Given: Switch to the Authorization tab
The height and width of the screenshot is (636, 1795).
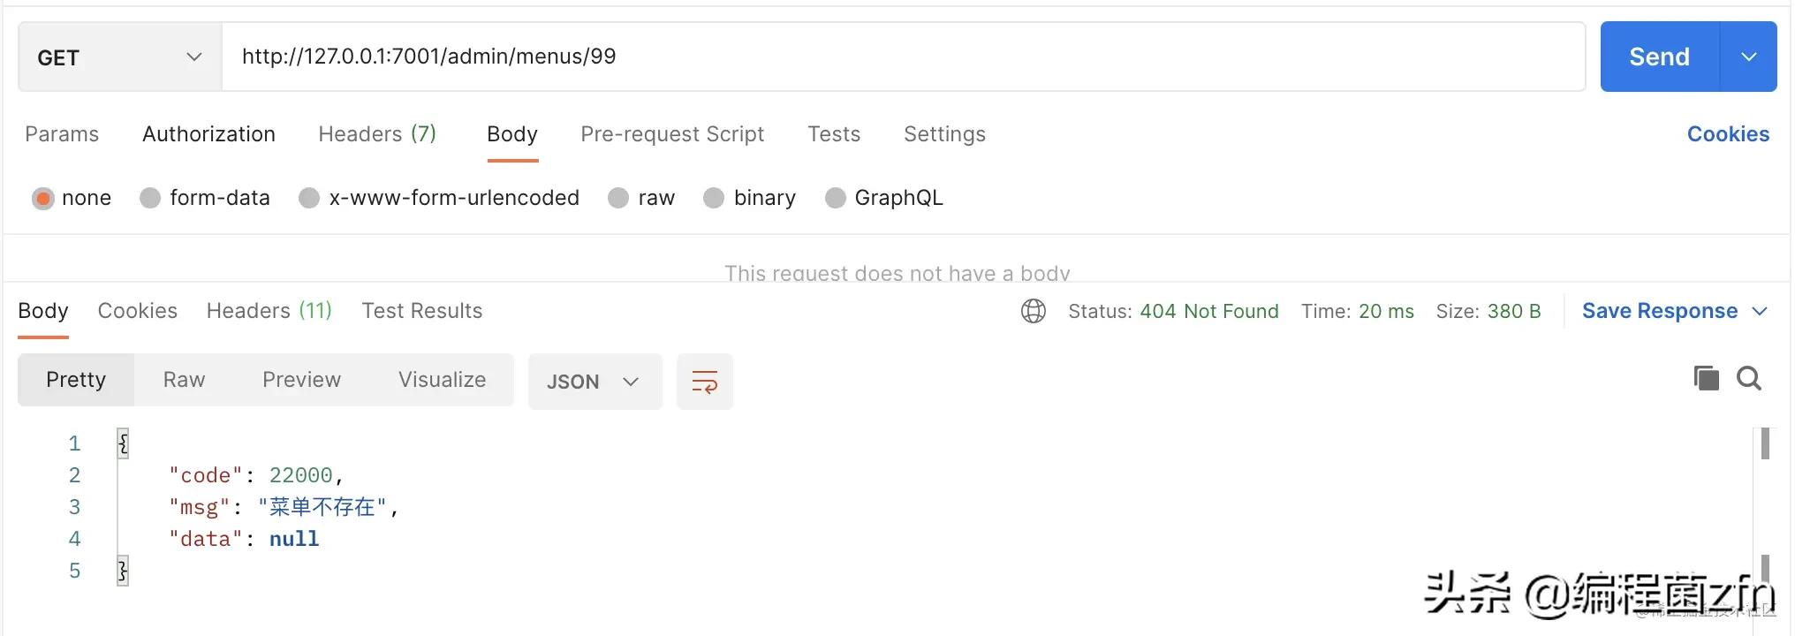Looking at the screenshot, I should pyautogui.click(x=208, y=134).
